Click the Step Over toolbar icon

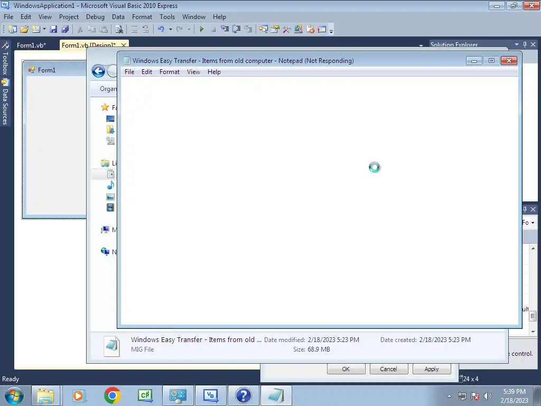[237, 30]
